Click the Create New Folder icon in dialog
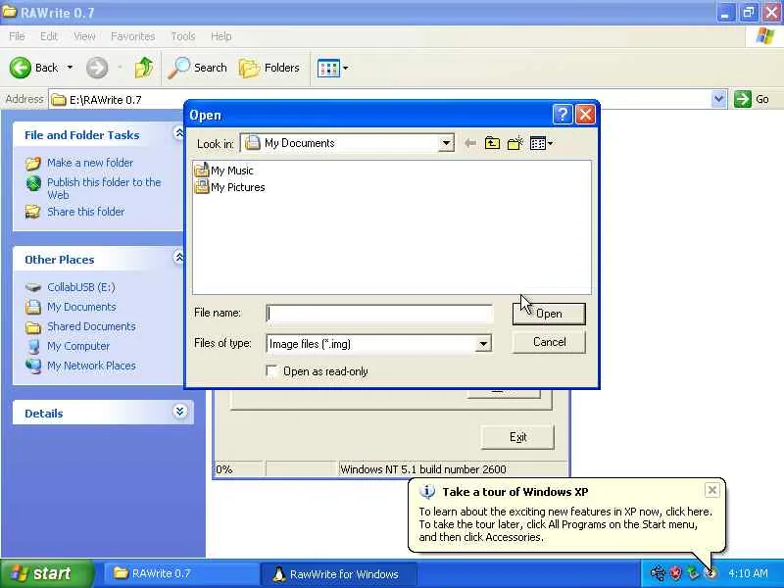Viewport: 784px width, 588px height. 515,143
